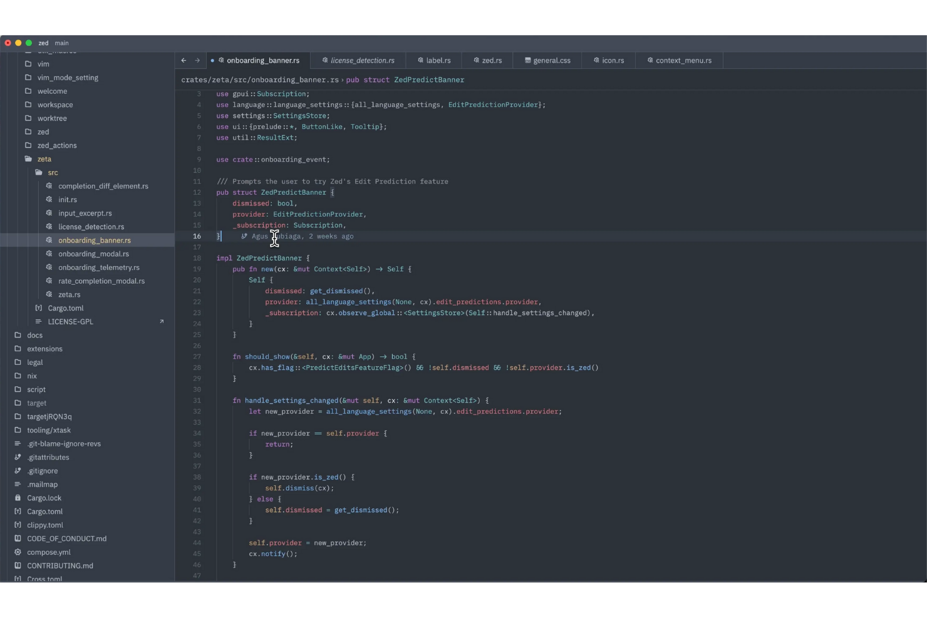Switch to the zed.rs tab
This screenshot has height=618, width=927.
pyautogui.click(x=492, y=60)
